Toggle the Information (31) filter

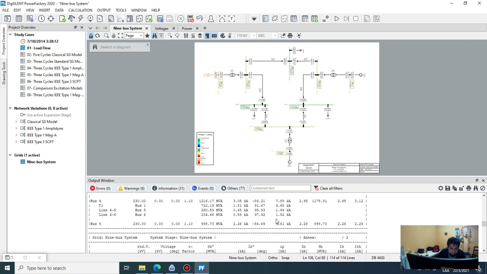[168, 188]
